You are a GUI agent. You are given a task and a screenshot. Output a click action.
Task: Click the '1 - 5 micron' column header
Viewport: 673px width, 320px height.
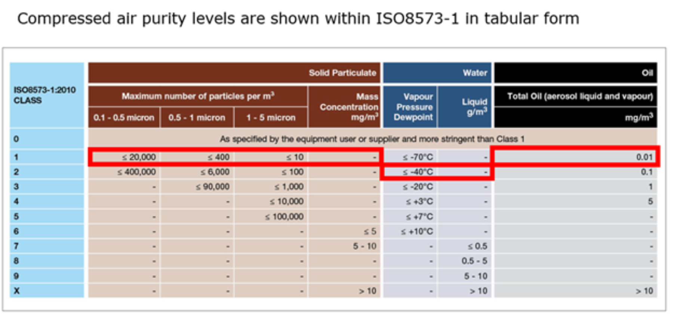pos(271,118)
